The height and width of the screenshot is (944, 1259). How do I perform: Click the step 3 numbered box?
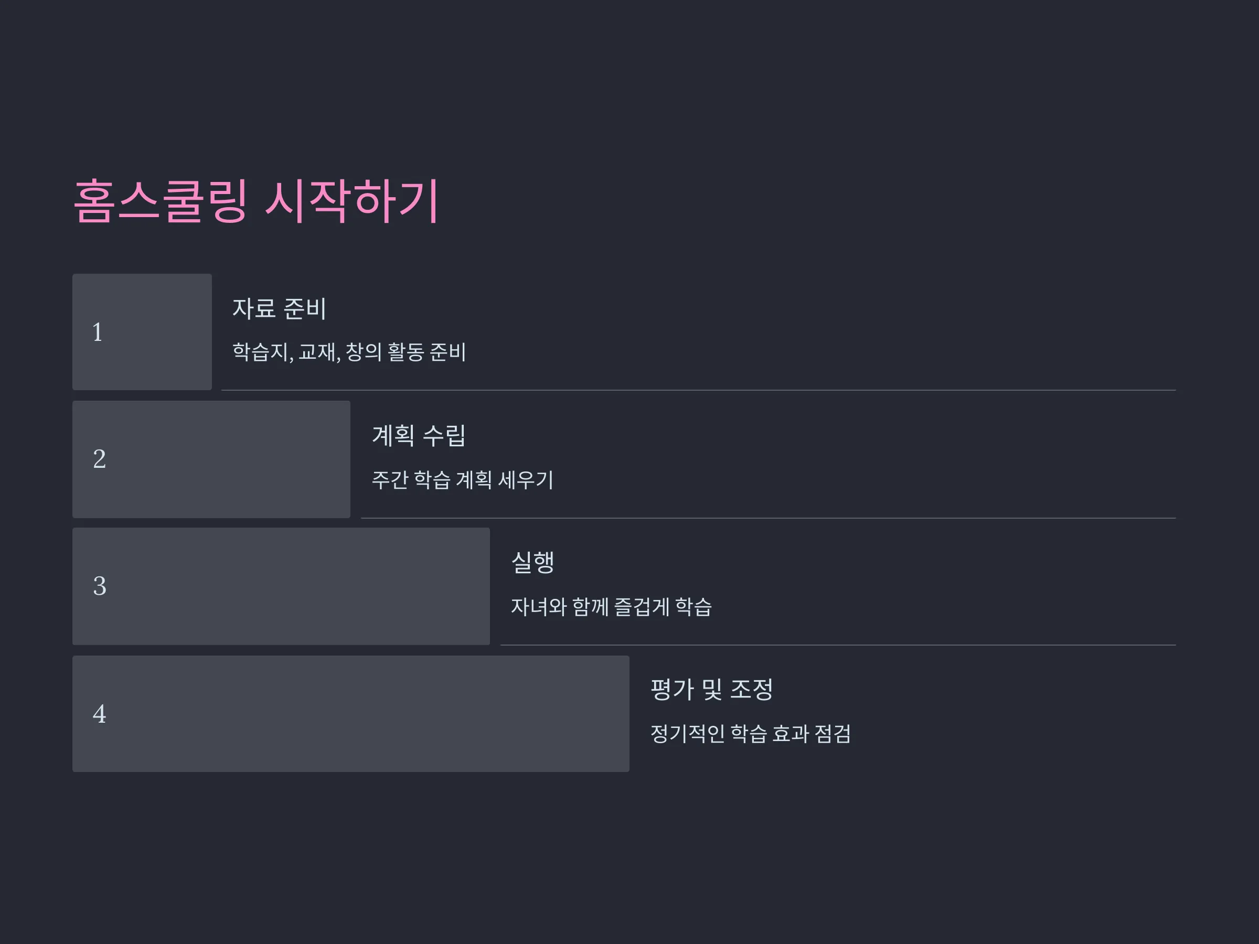point(281,586)
